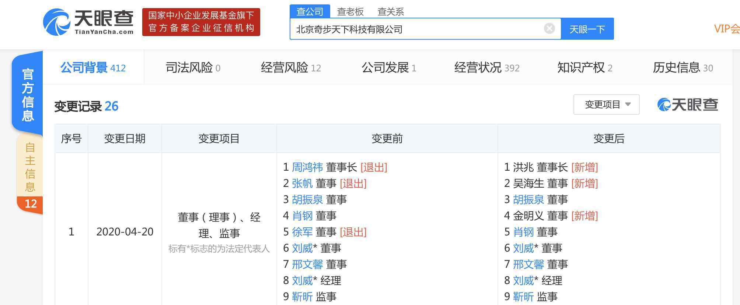Click the 吴海生 董事 entry

[x=551, y=184]
